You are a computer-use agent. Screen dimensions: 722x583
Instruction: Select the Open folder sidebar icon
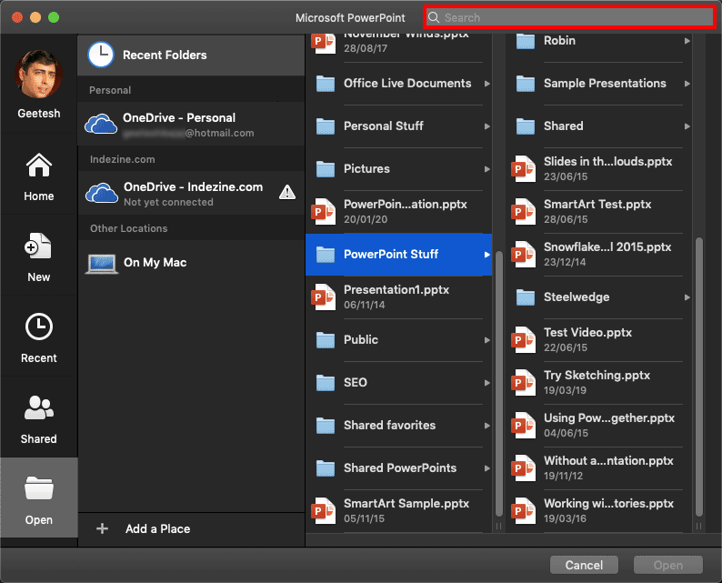39,488
